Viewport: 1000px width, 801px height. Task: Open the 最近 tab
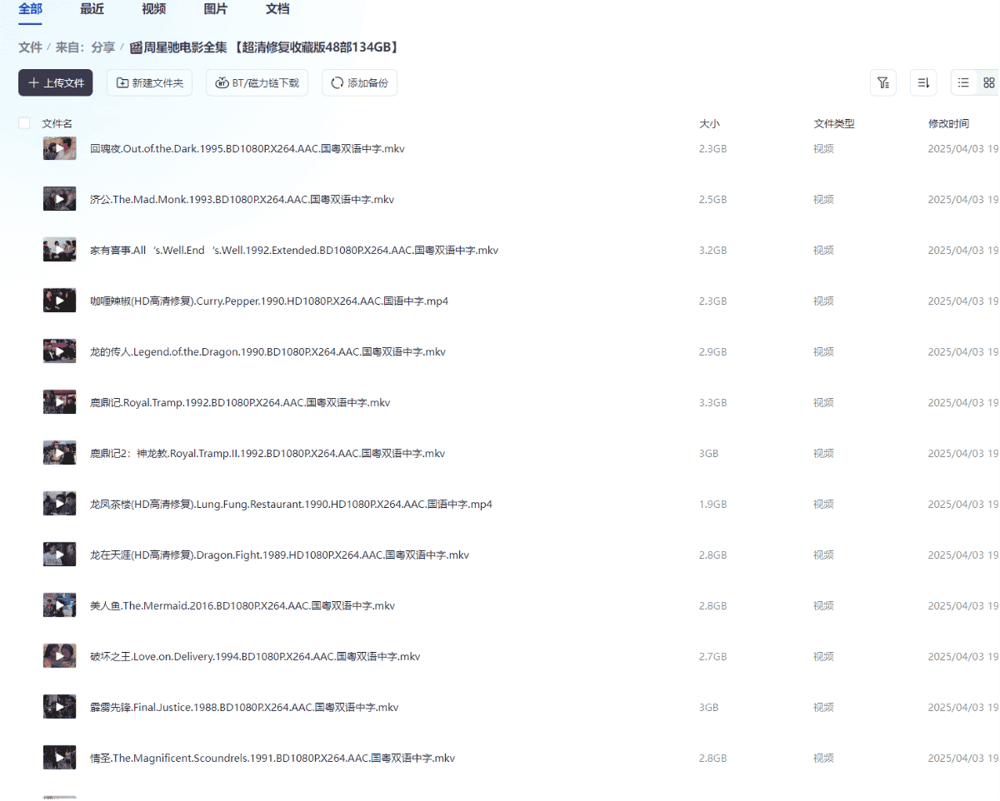(x=92, y=9)
